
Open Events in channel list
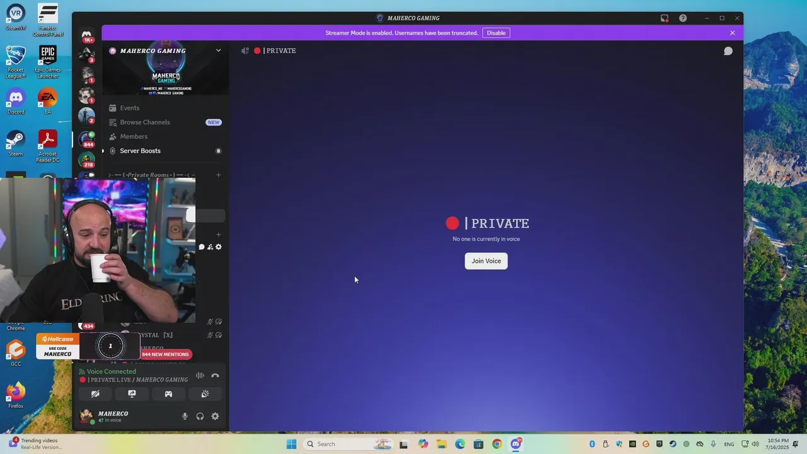(129, 108)
